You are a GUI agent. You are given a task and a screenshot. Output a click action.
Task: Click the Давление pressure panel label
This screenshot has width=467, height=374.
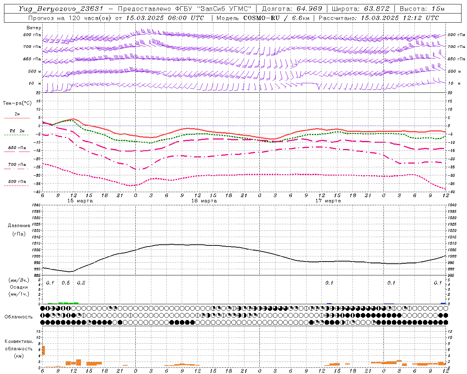pos(19,226)
